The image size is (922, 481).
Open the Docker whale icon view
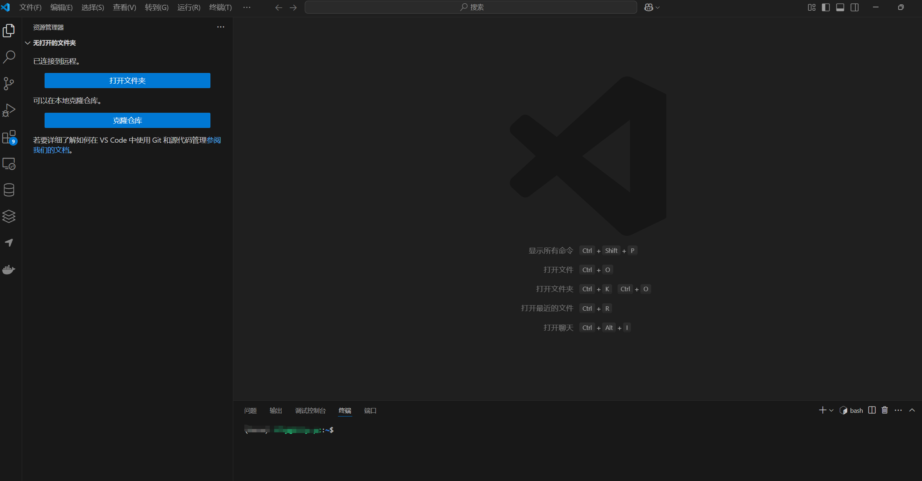point(9,269)
